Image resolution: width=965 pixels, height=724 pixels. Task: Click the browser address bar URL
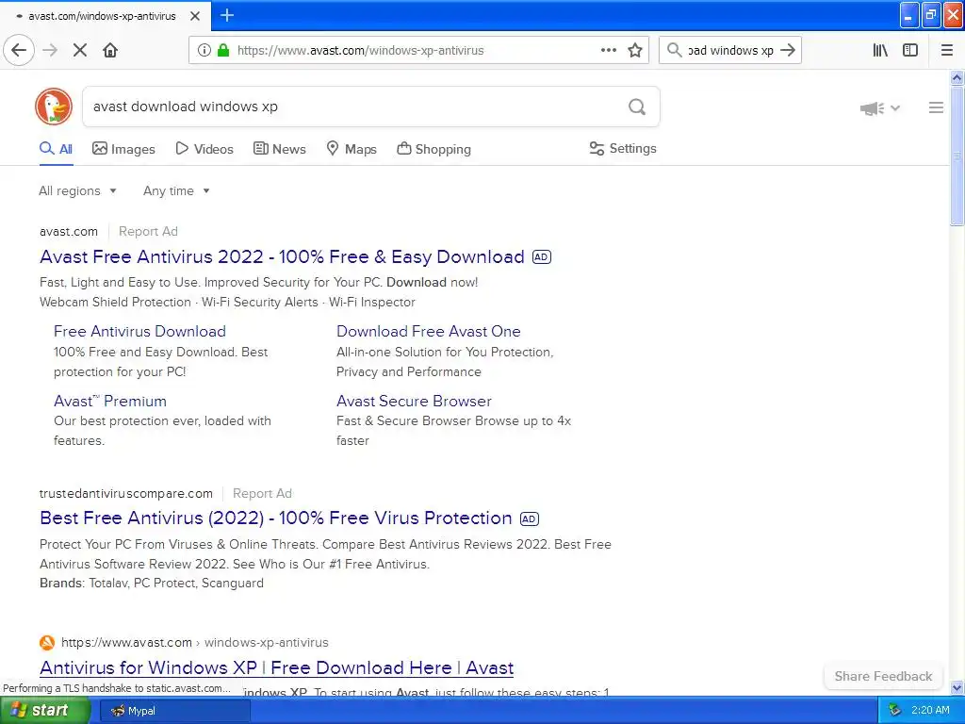[361, 51]
